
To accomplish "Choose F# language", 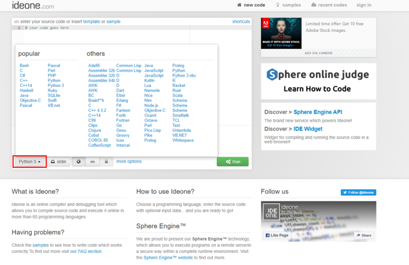I will (x=119, y=105).
